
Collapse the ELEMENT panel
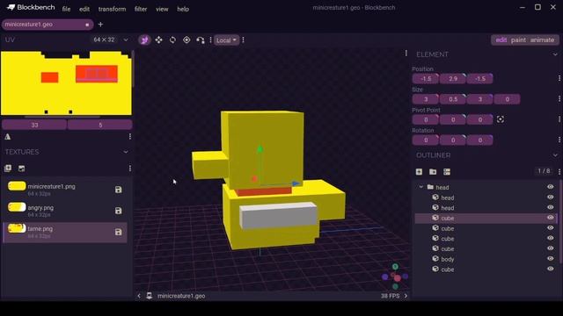click(555, 54)
